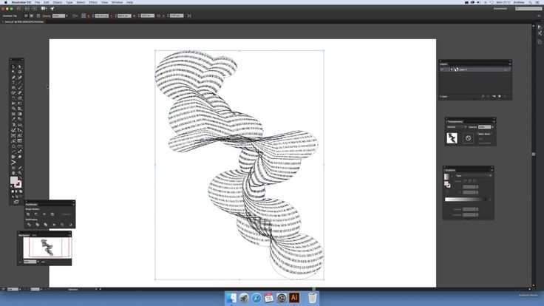Select the Pen tool
Screen dimensions: 544x306
13,77
